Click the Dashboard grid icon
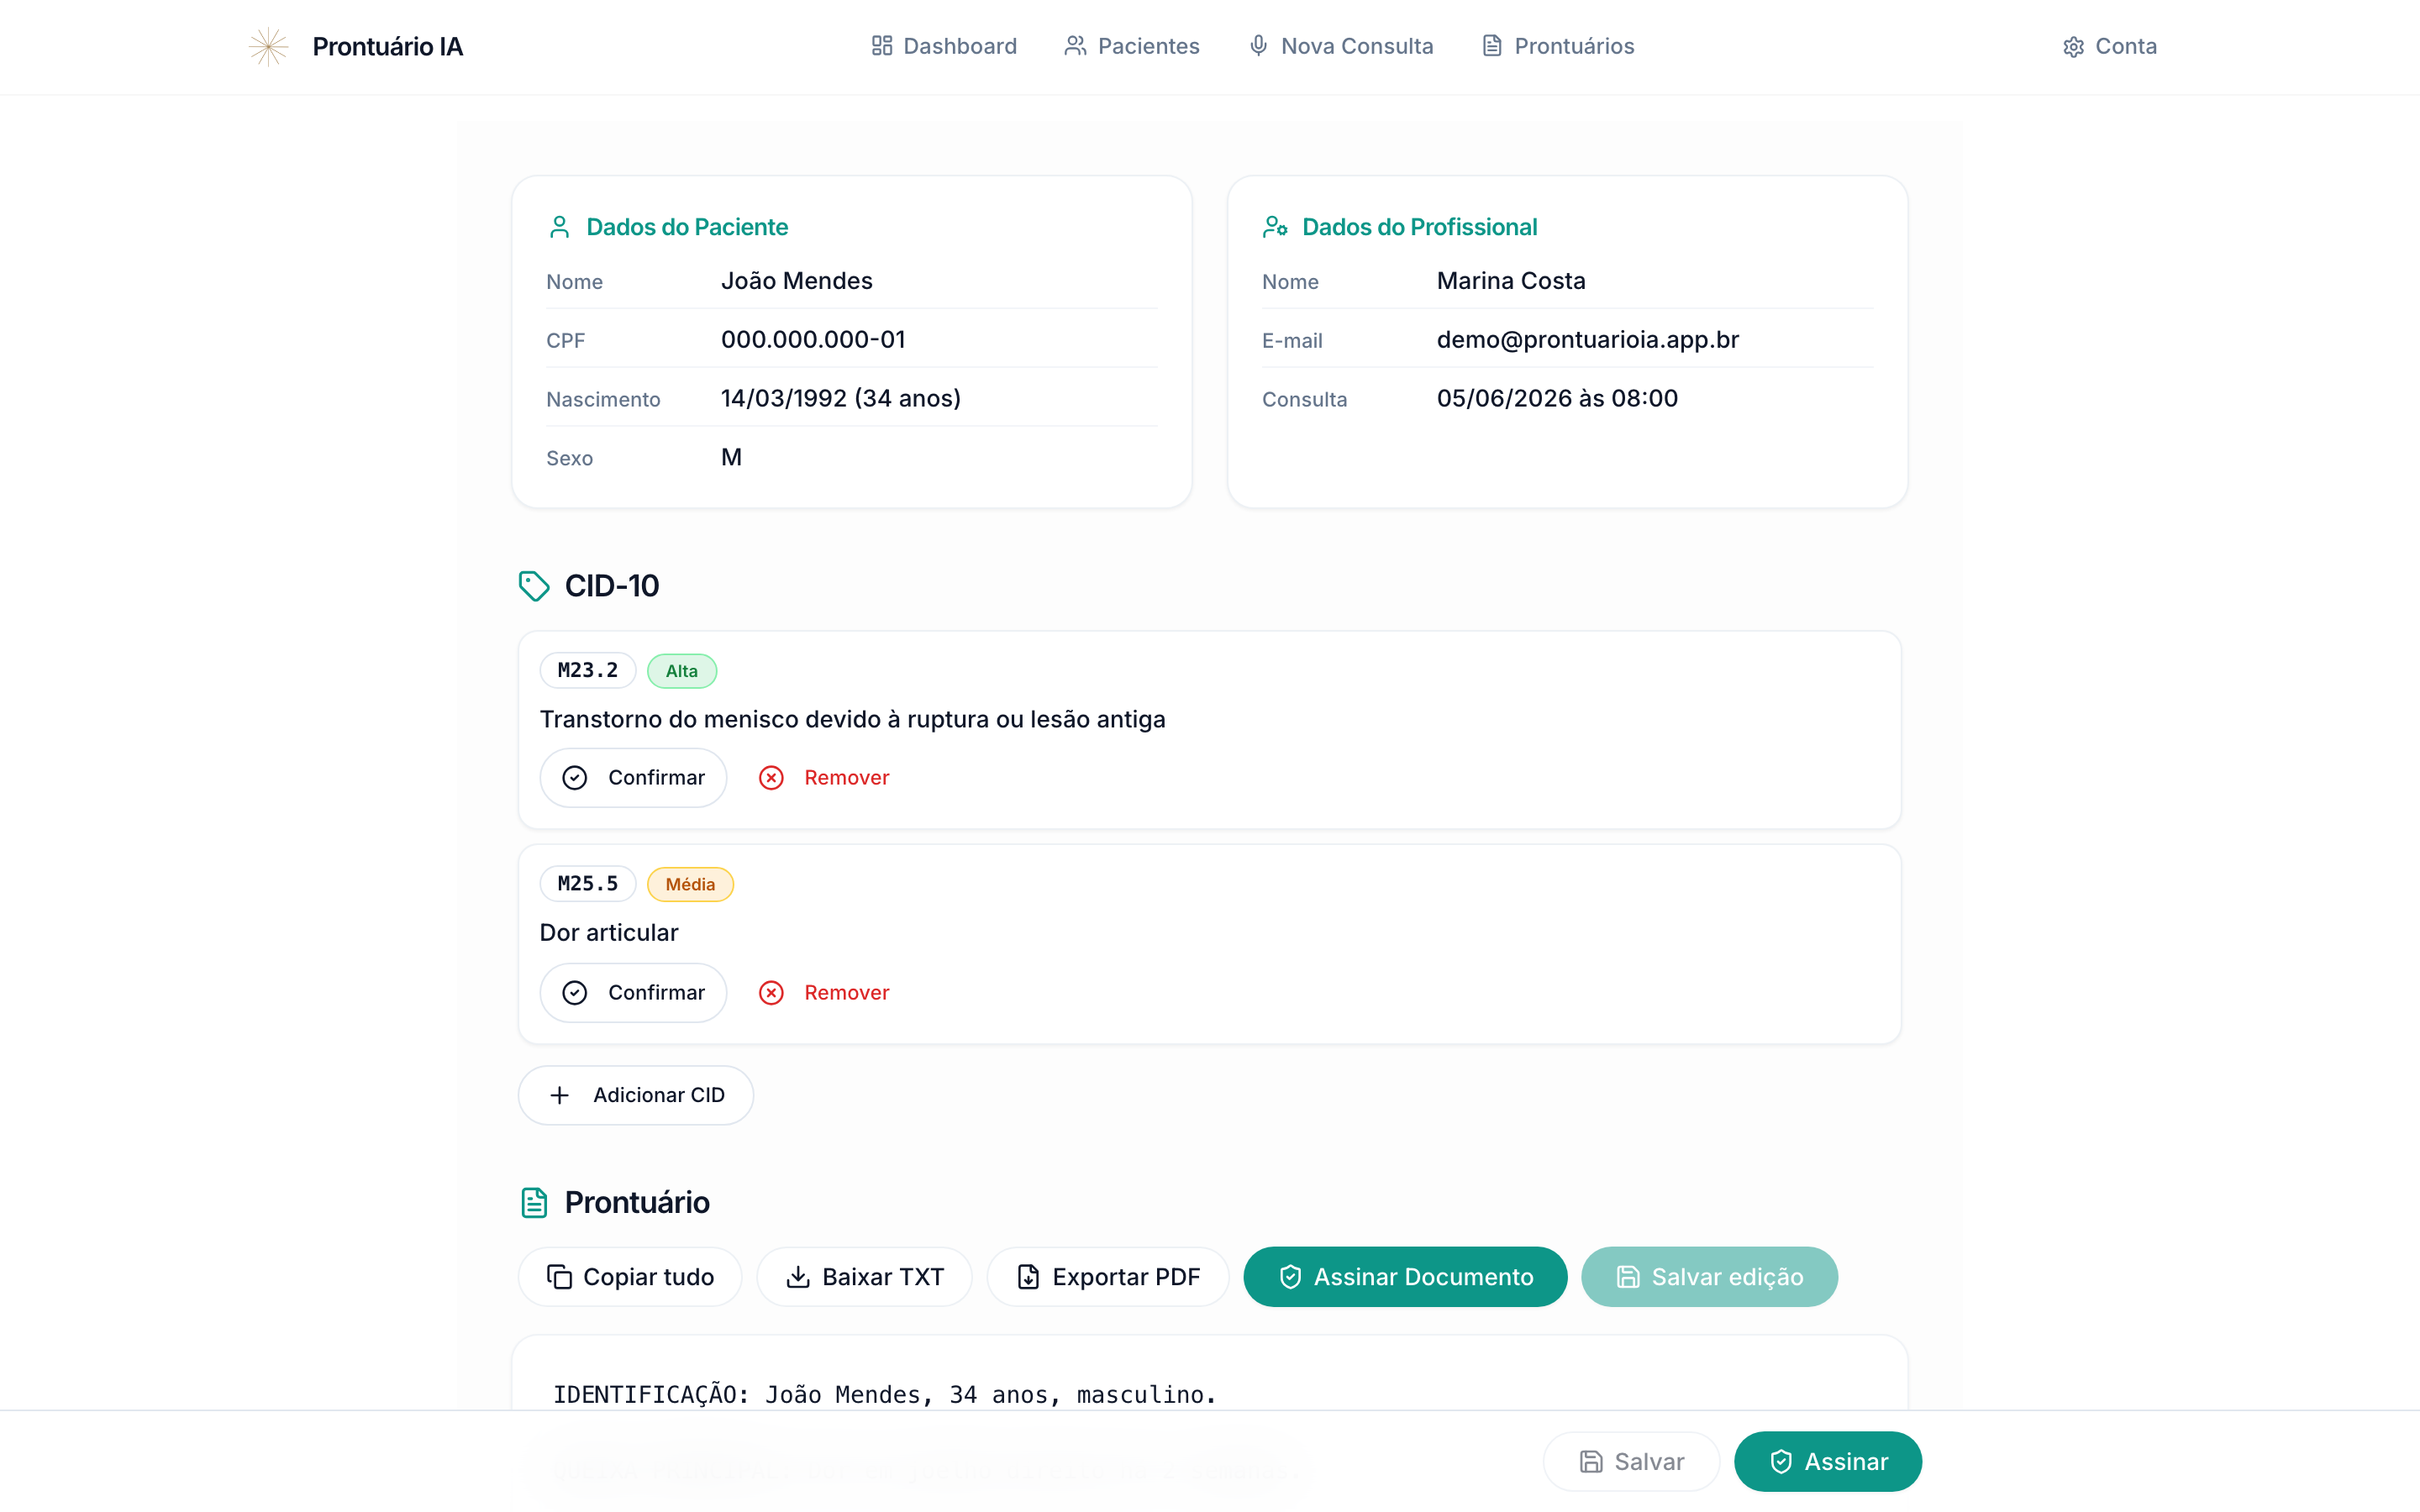Screen dimensions: 2420x1512 click(x=881, y=46)
